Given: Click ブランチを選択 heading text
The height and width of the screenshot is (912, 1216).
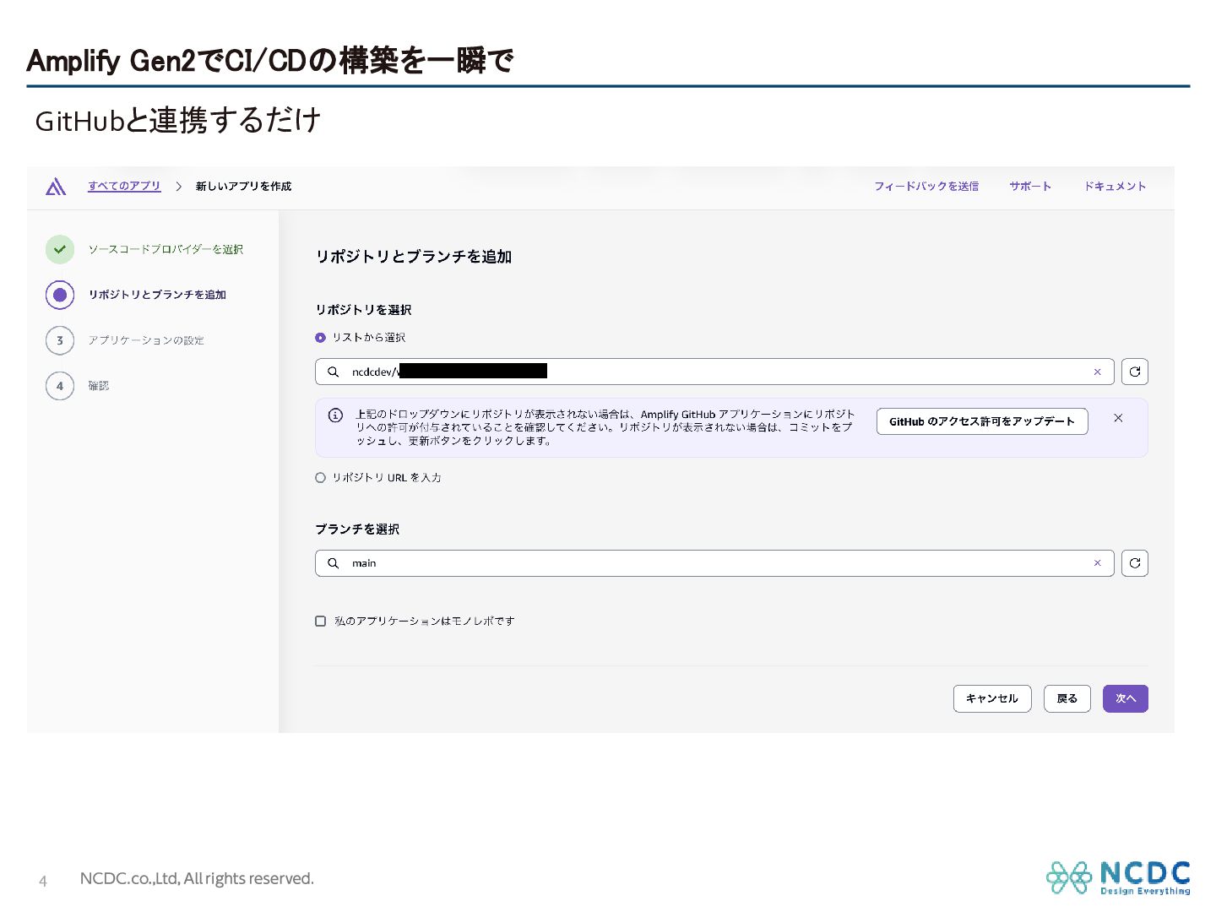Looking at the screenshot, I should pyautogui.click(x=357, y=529).
